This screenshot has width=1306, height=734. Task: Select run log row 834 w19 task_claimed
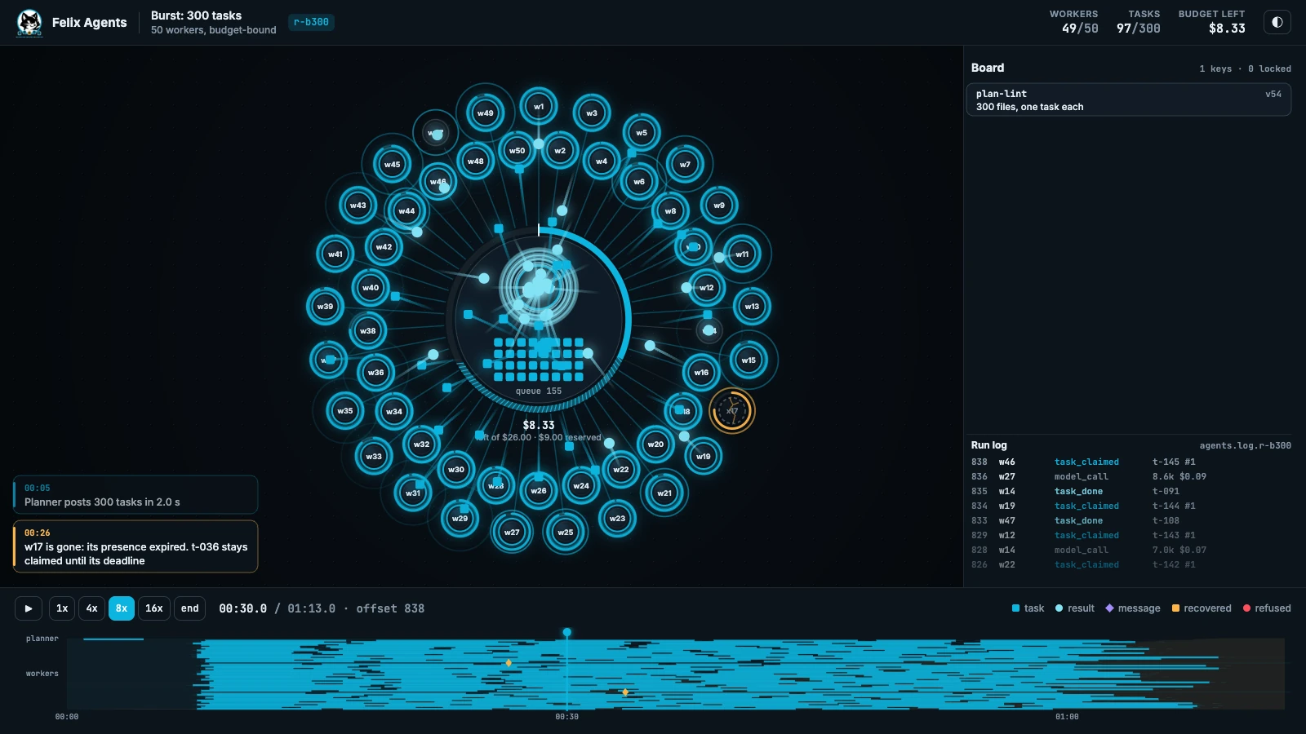[x=1131, y=506]
